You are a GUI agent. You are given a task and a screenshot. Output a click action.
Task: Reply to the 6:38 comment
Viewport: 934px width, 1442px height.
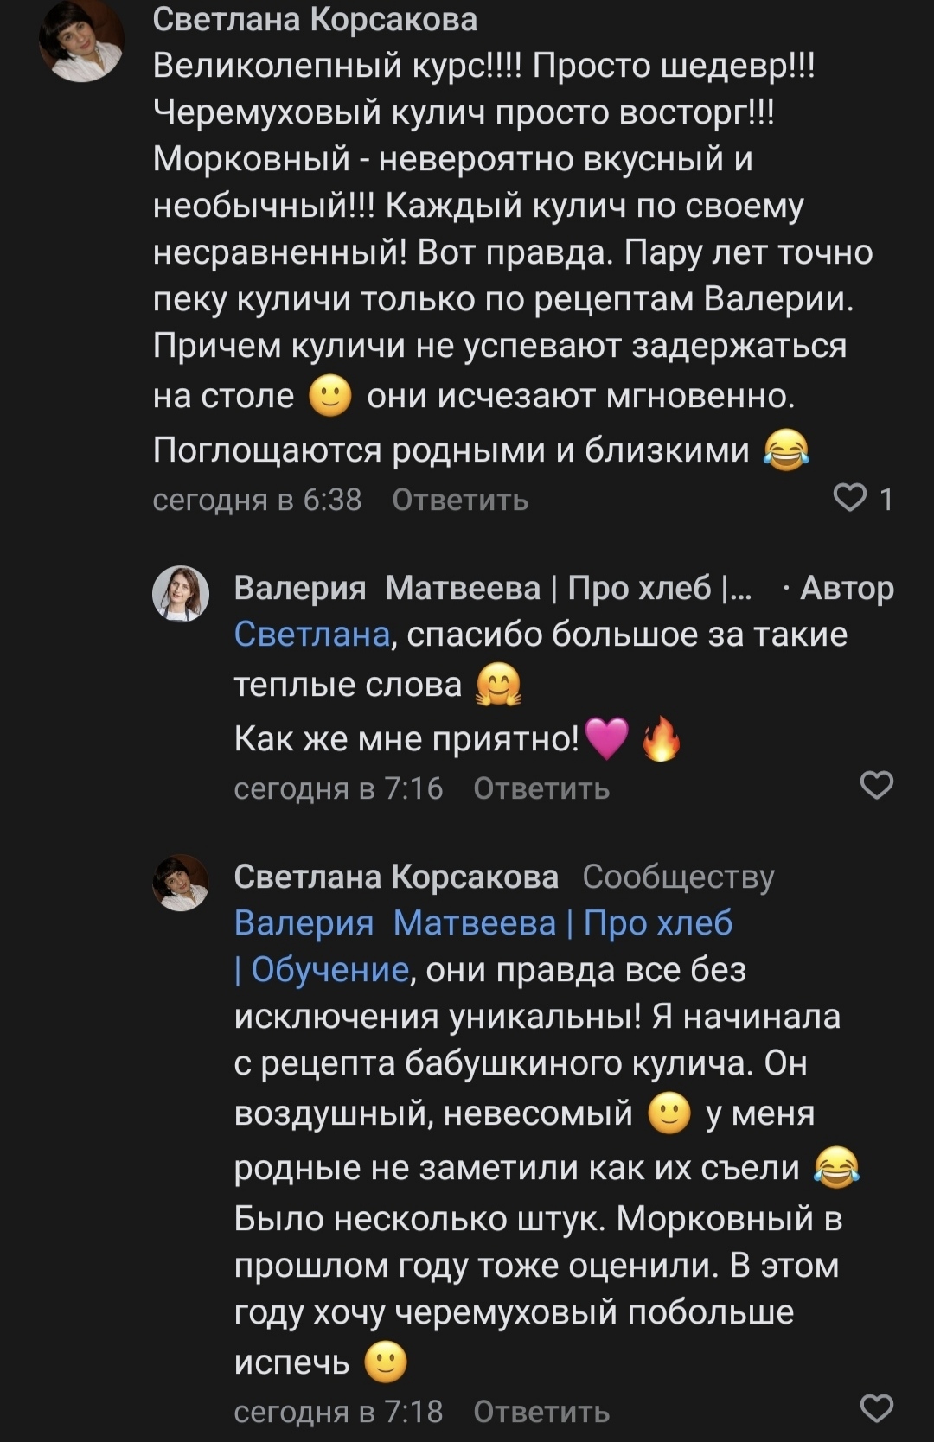(x=460, y=500)
